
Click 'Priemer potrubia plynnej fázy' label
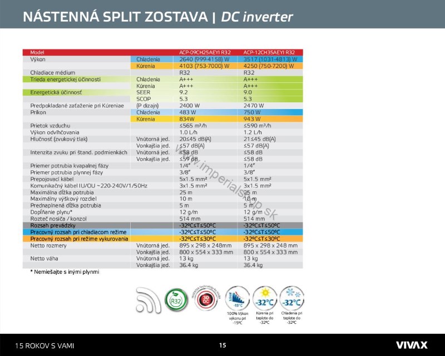pos(66,172)
